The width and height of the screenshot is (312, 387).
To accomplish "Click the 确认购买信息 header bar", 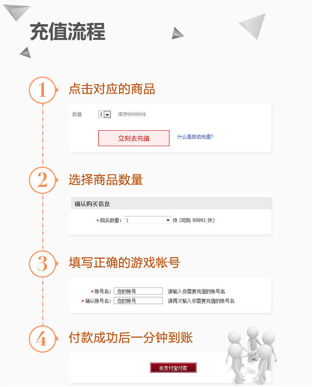I will [x=171, y=203].
